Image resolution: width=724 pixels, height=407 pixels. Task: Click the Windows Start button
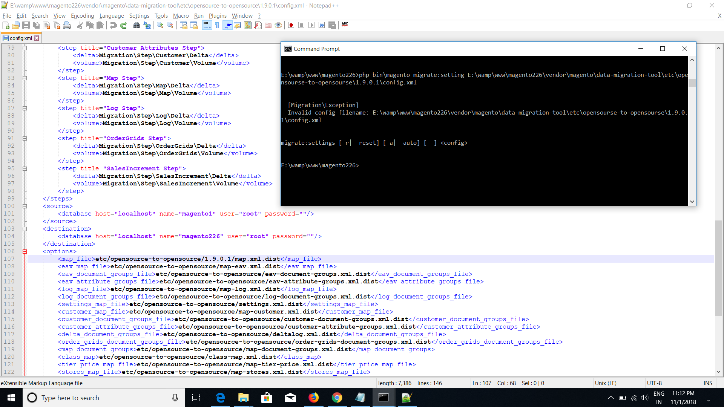(11, 398)
